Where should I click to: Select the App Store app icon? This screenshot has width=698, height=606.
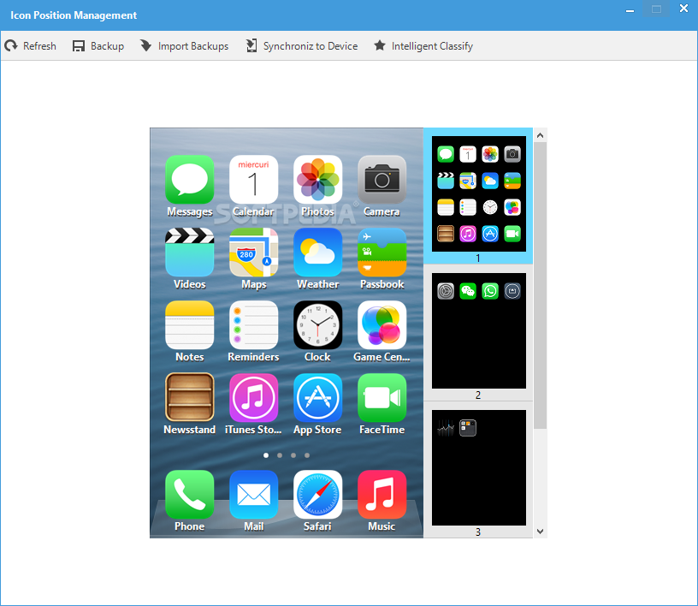coord(318,397)
